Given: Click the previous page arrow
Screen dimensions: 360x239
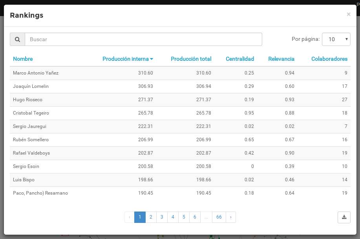Looking at the screenshot, I should 129,217.
